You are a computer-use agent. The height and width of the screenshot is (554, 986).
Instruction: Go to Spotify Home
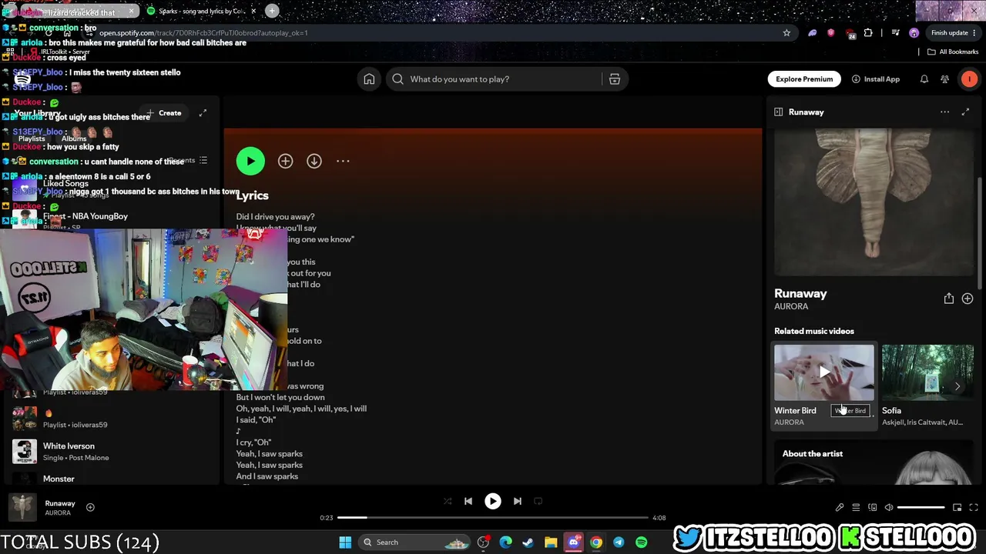click(369, 79)
